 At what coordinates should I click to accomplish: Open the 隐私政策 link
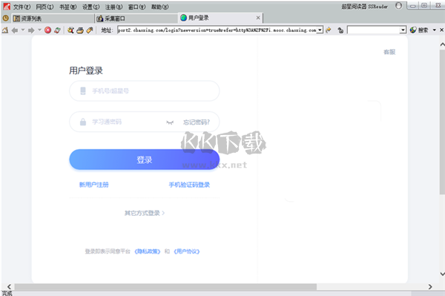click(148, 251)
